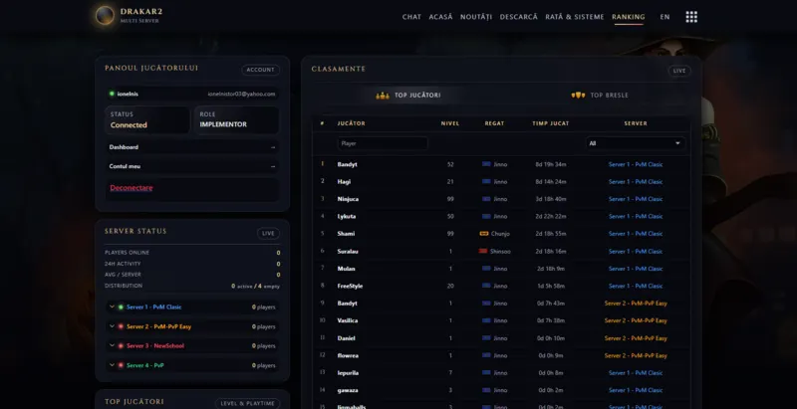Click the Jinno flag in Vasilica row
The height and width of the screenshot is (409, 797).
(486, 320)
